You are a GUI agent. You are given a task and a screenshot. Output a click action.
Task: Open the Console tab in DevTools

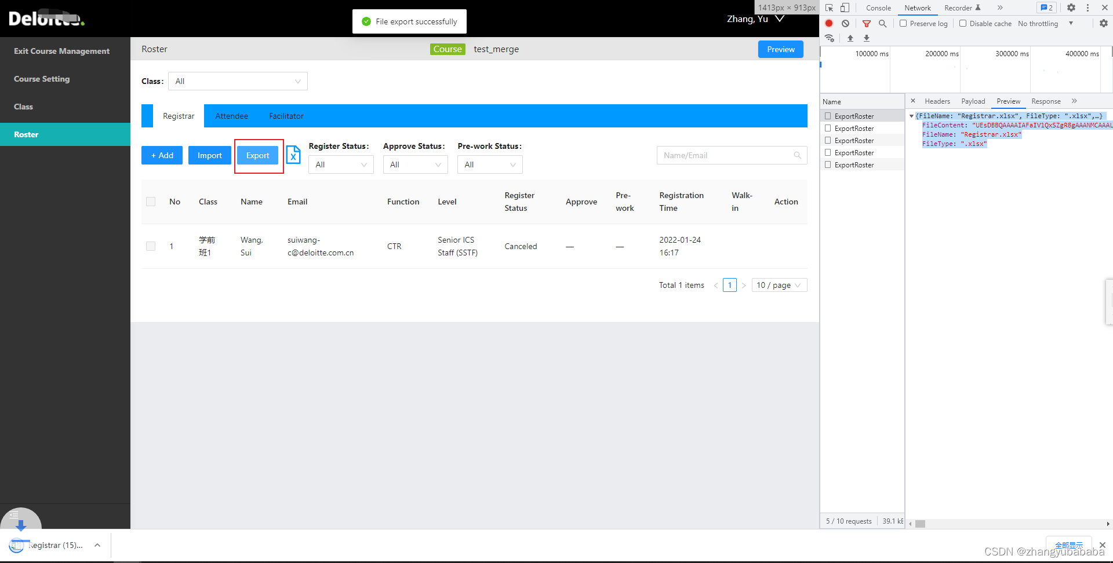(878, 8)
